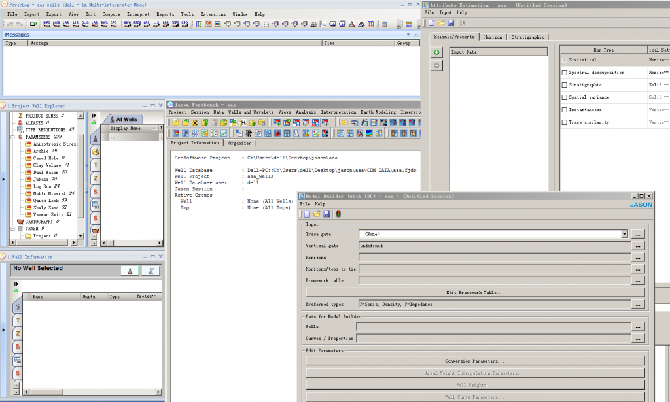Tick the Trace similarity checkbox
The height and width of the screenshot is (402, 670).
[x=565, y=122]
